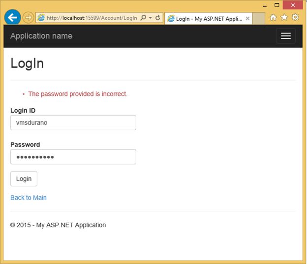307x264 pixels.
Task: Go back with the browser Back arrow
Action: pyautogui.click(x=12, y=17)
